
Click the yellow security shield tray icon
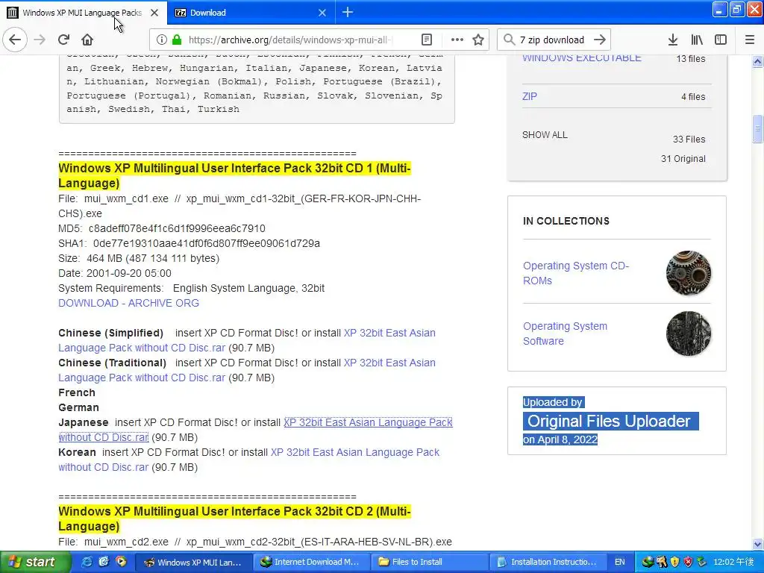(674, 562)
